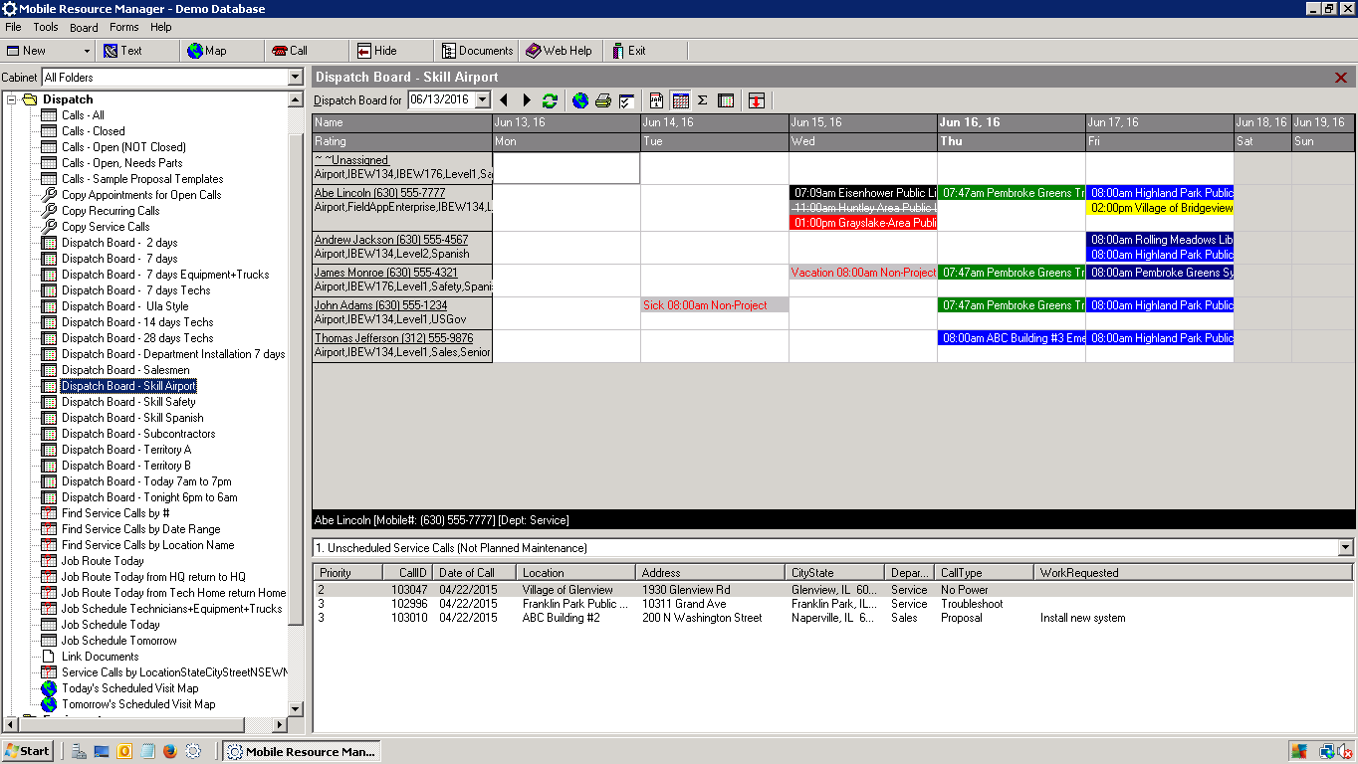This screenshot has height=764, width=1358.
Task: Open Today's Scheduled Visit Map
Action: 129,688
